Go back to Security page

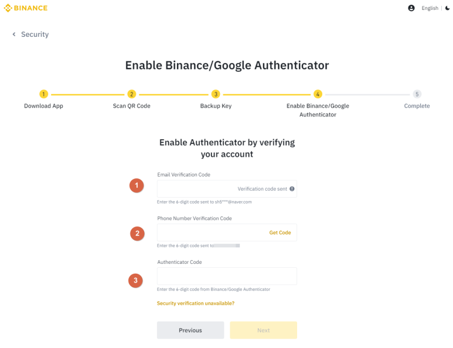tap(35, 35)
